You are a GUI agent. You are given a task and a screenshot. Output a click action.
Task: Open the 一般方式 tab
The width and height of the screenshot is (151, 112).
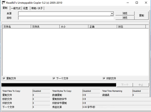point(16,8)
